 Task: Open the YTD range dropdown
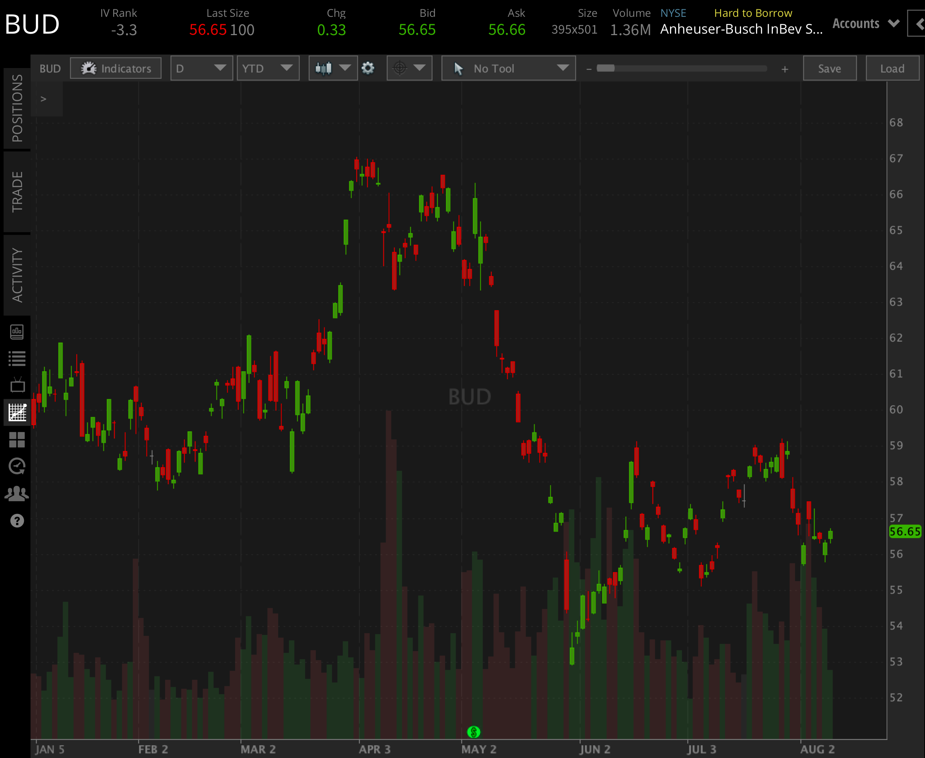(x=268, y=68)
